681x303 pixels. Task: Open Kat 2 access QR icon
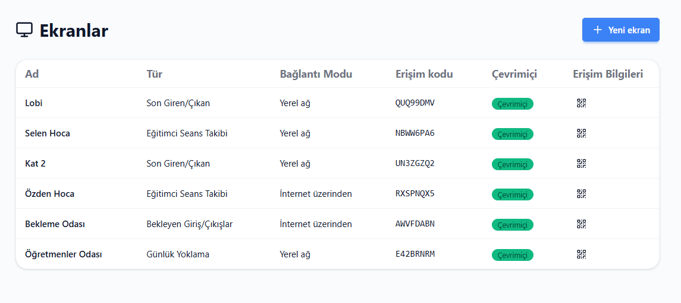coord(582,164)
